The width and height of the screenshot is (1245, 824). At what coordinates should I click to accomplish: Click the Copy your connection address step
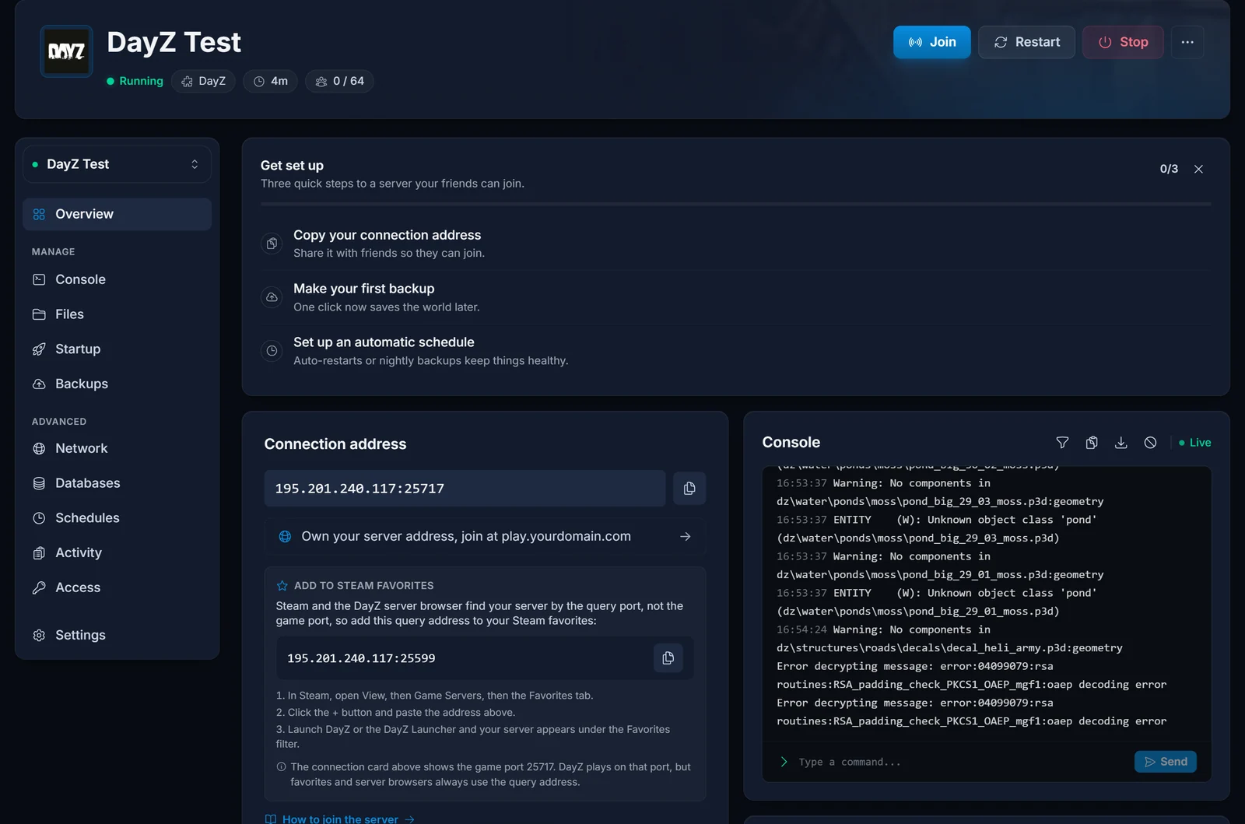tap(735, 244)
